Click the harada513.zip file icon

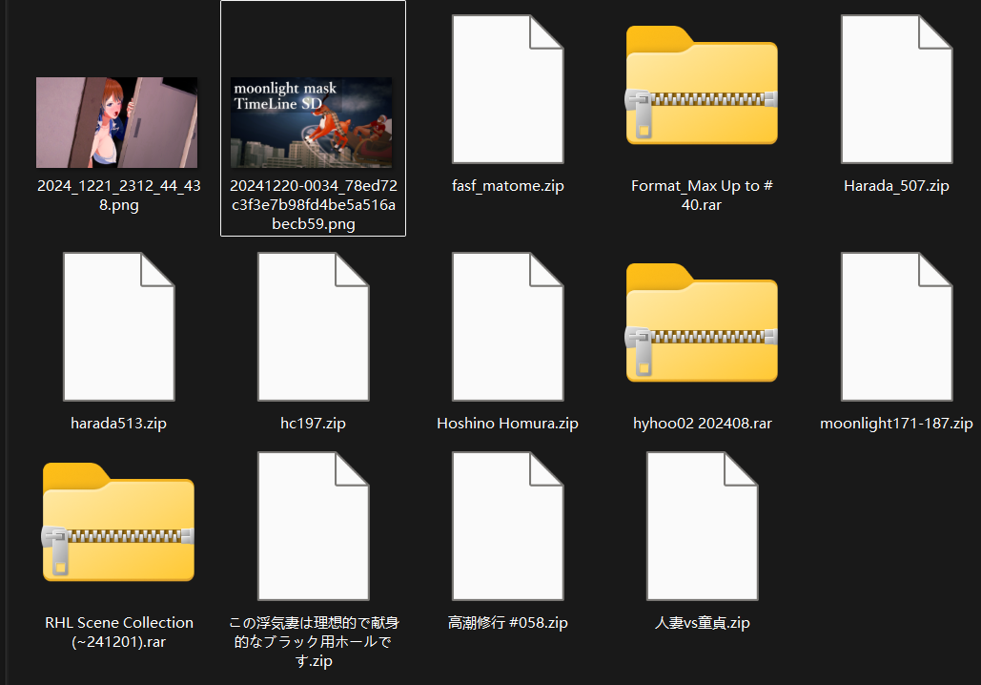coord(118,326)
